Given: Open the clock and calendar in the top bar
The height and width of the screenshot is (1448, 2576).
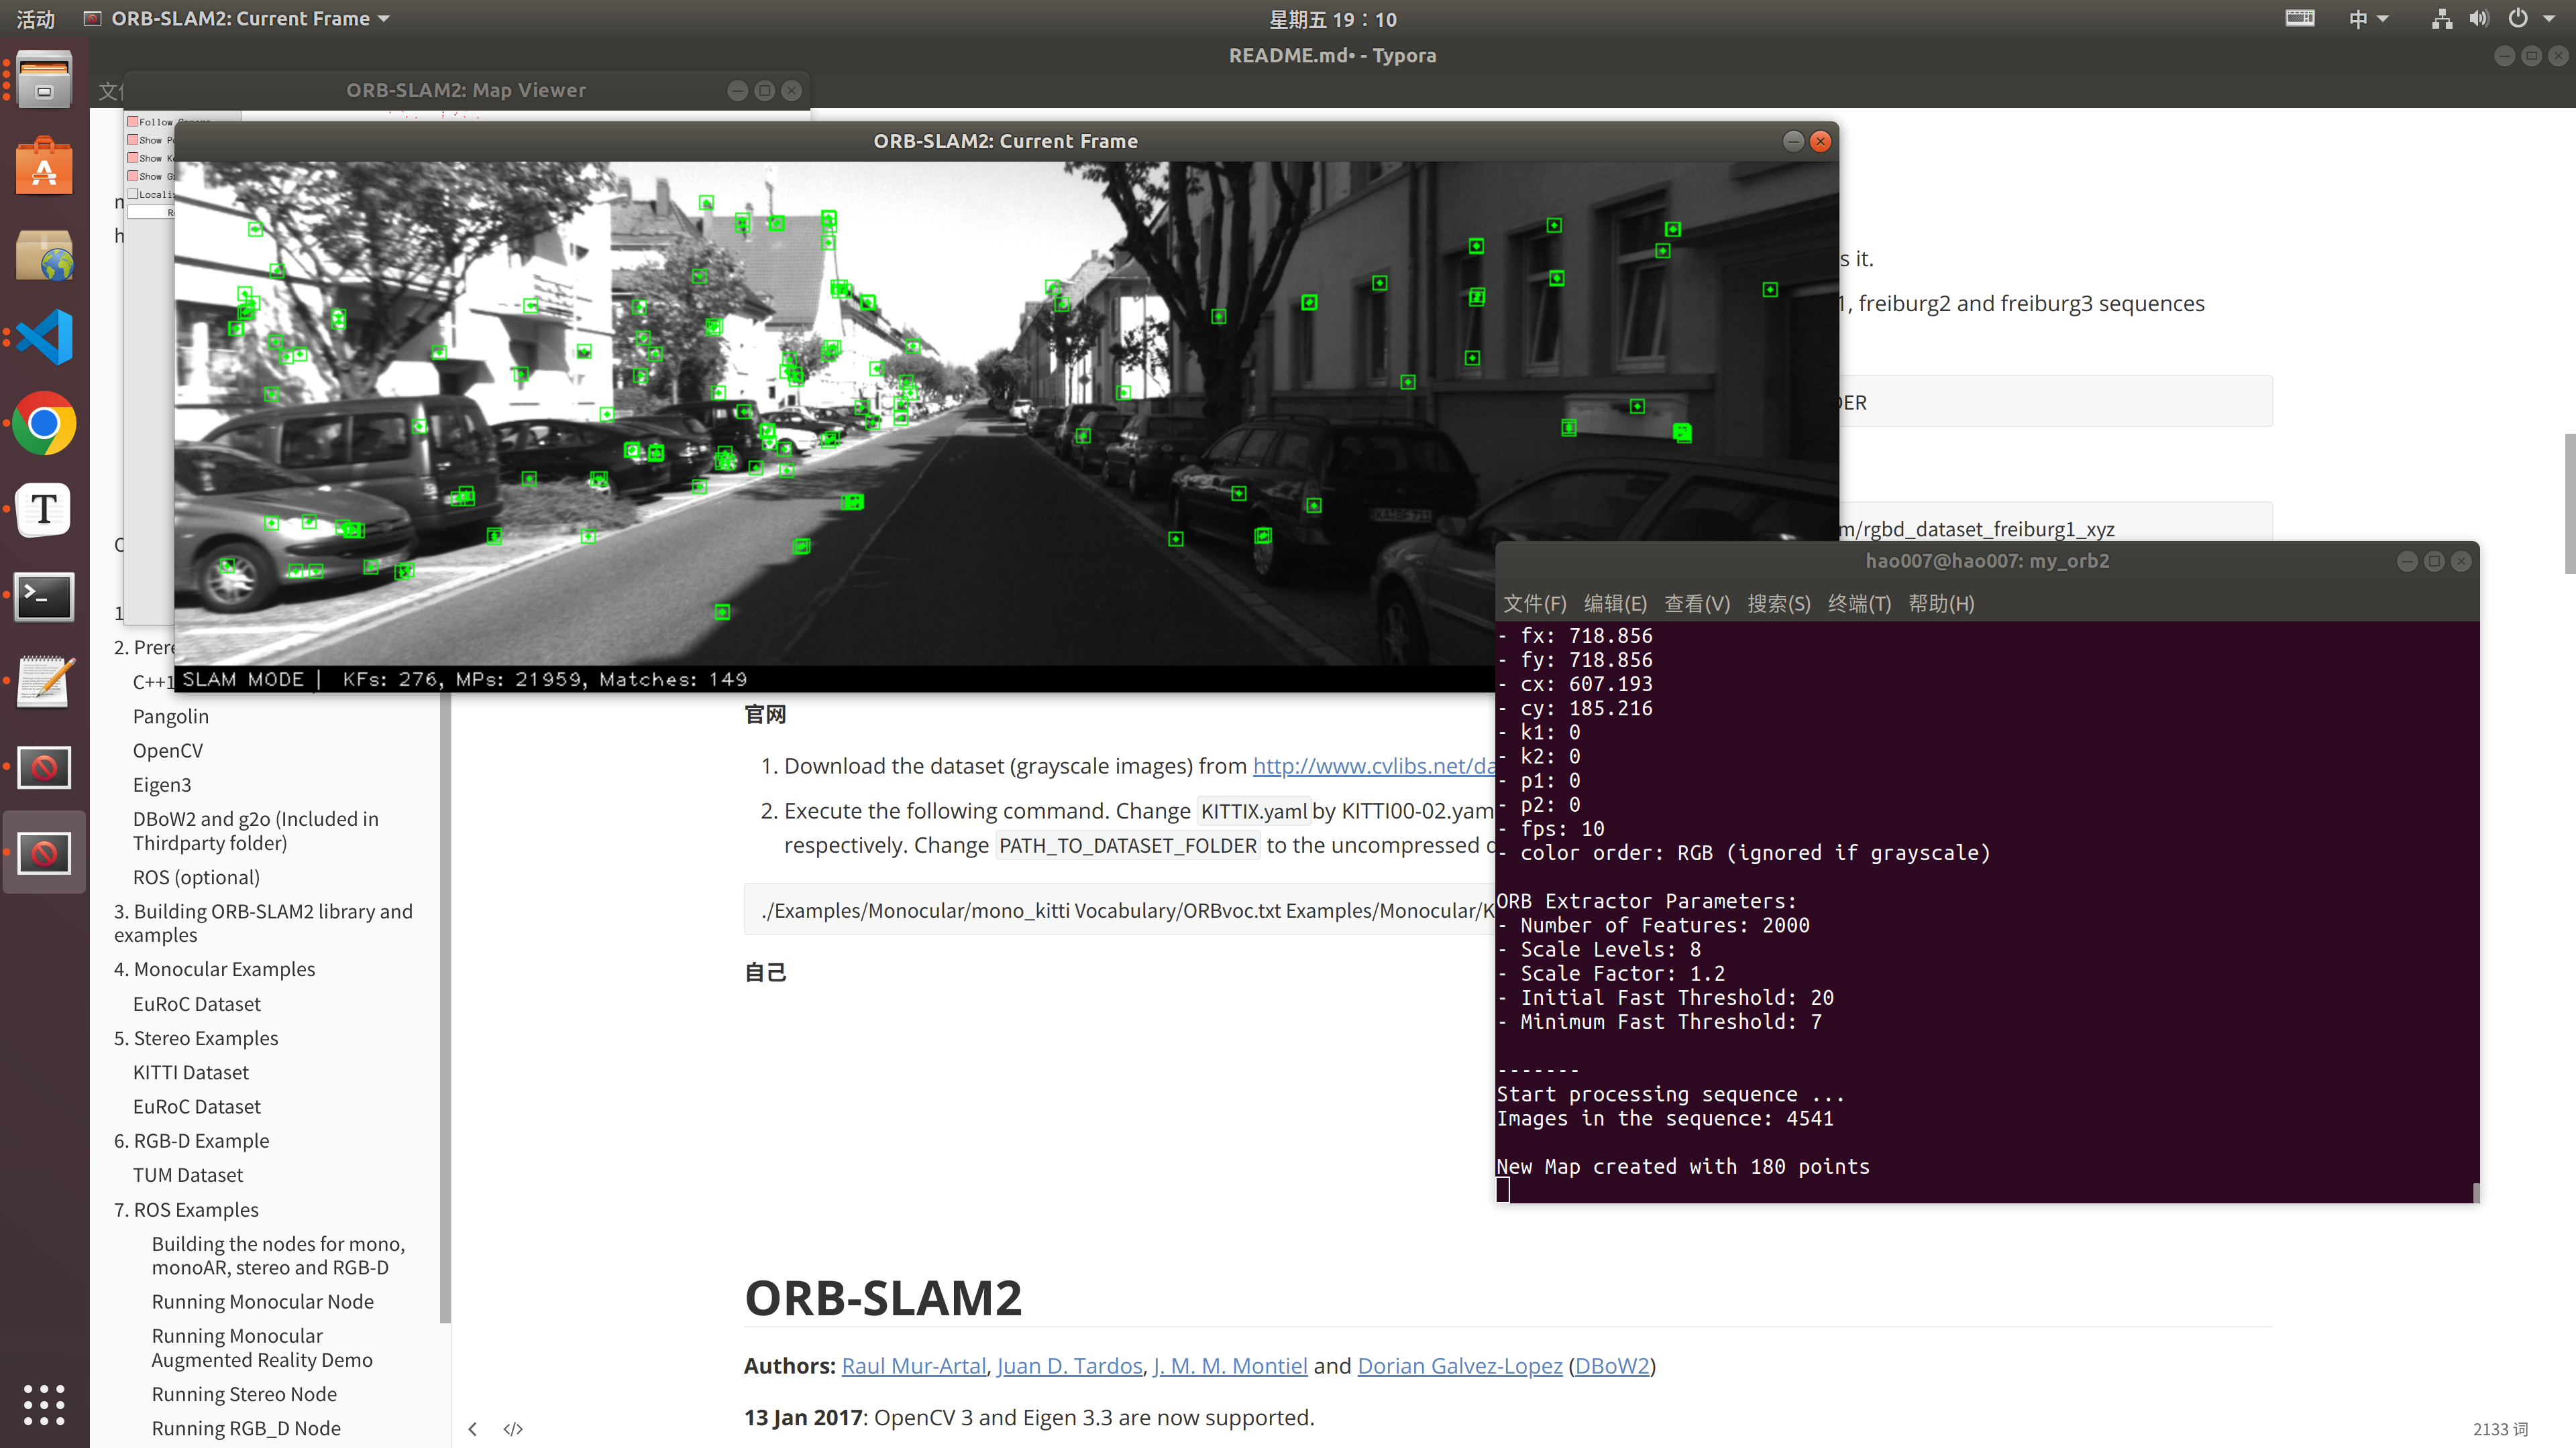Looking at the screenshot, I should 1332,18.
